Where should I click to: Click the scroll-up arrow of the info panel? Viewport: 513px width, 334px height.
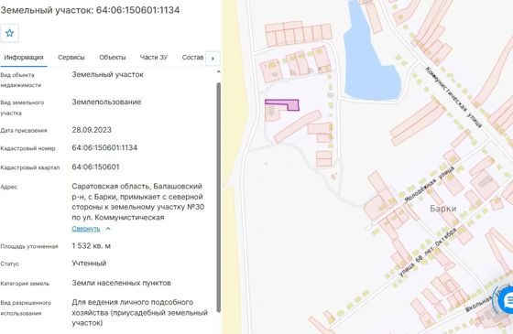(x=219, y=71)
